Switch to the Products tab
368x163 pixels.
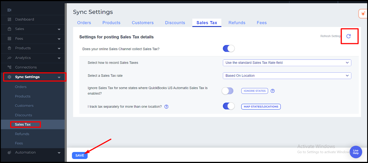pyautogui.click(x=111, y=23)
